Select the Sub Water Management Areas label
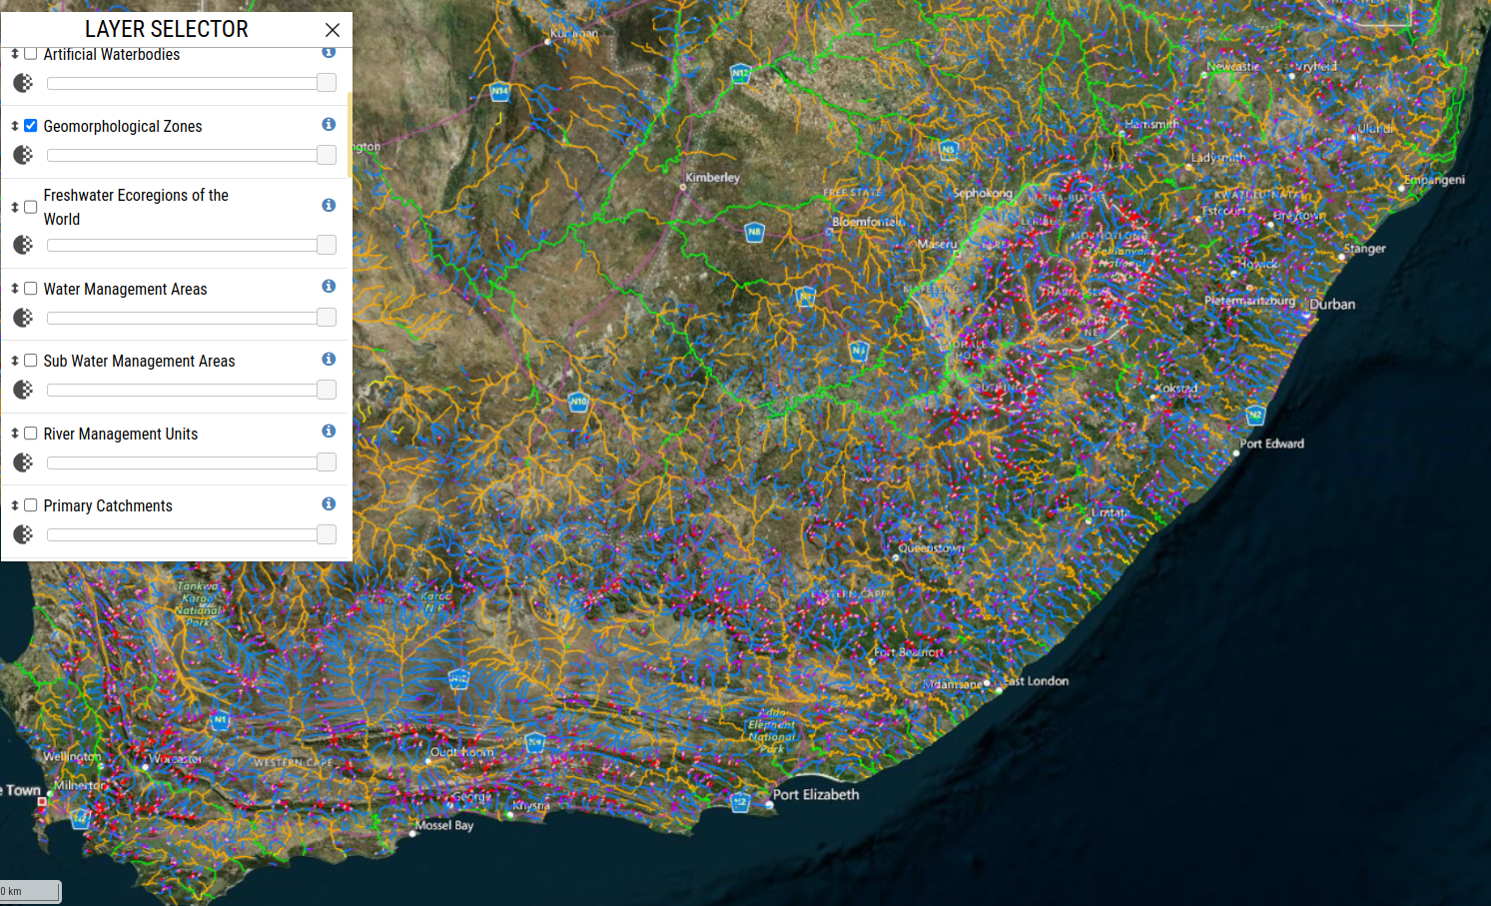The height and width of the screenshot is (906, 1491). coord(139,361)
